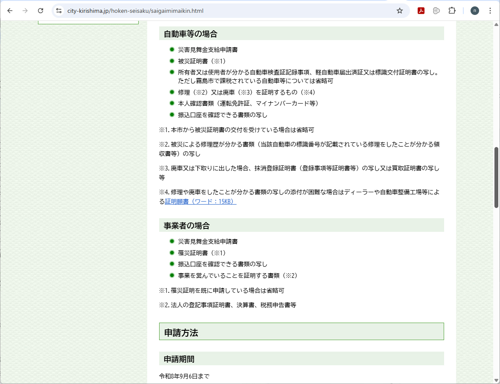This screenshot has width=500, height=384.
Task: Open the Extensions puzzle-piece menu
Action: [452, 11]
